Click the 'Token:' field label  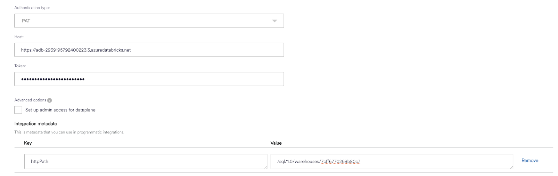20,66
